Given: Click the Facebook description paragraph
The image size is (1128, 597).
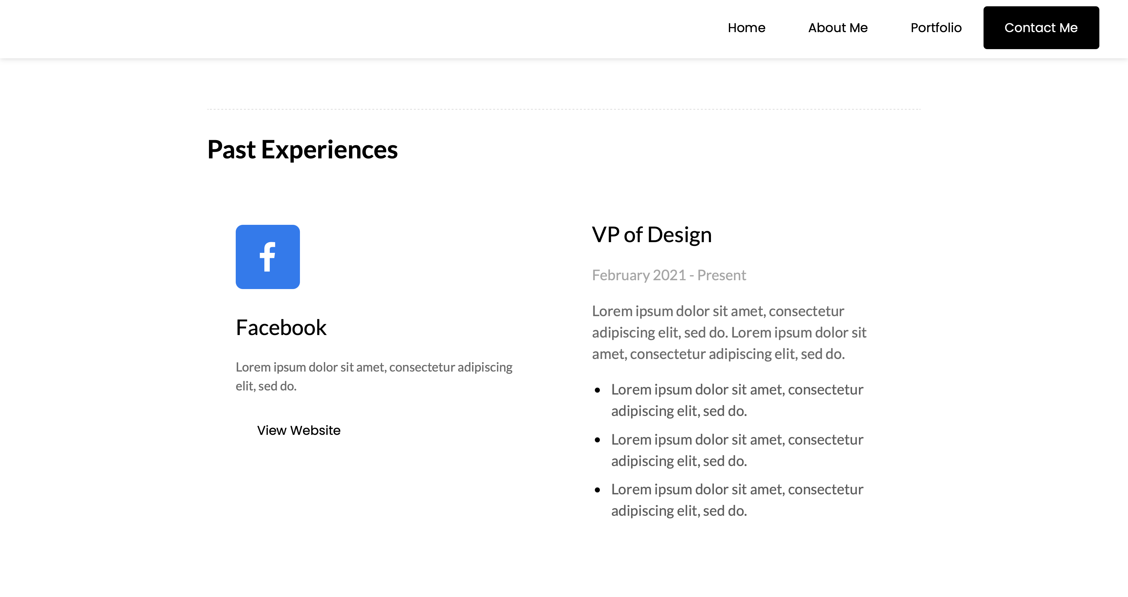Looking at the screenshot, I should click(374, 377).
